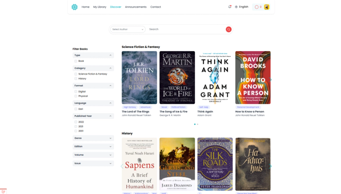Expand the Edition filter section

tap(93, 147)
